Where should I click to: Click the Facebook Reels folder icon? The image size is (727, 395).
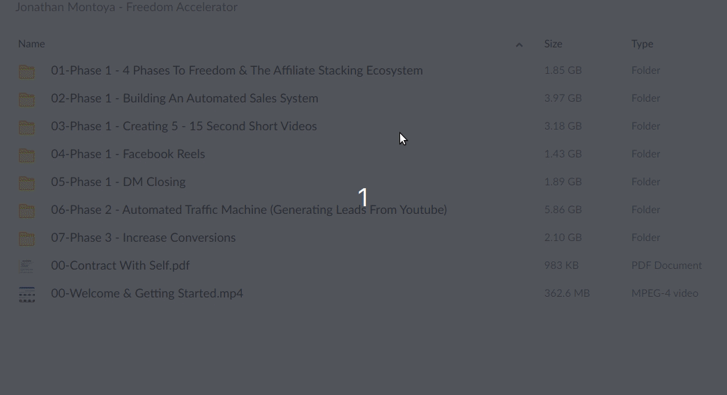27,155
